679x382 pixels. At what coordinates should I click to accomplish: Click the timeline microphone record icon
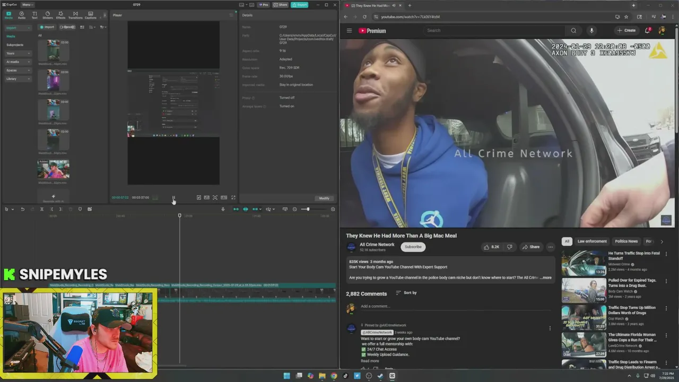point(223,209)
